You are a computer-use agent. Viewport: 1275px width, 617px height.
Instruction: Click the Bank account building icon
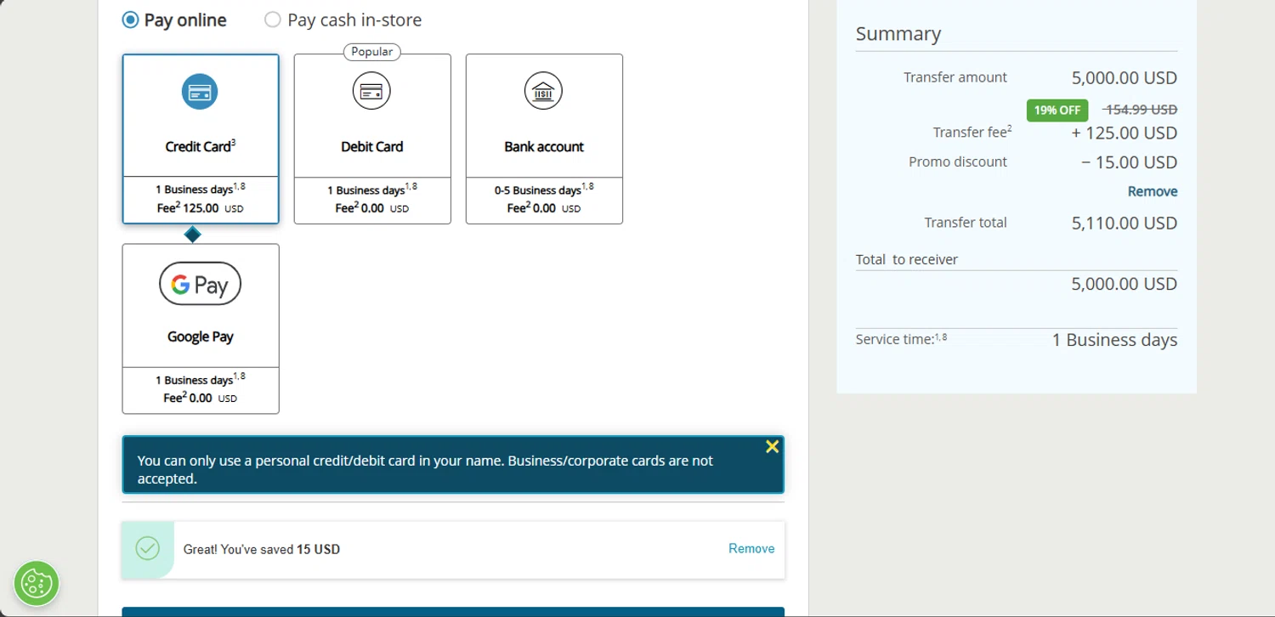point(543,92)
